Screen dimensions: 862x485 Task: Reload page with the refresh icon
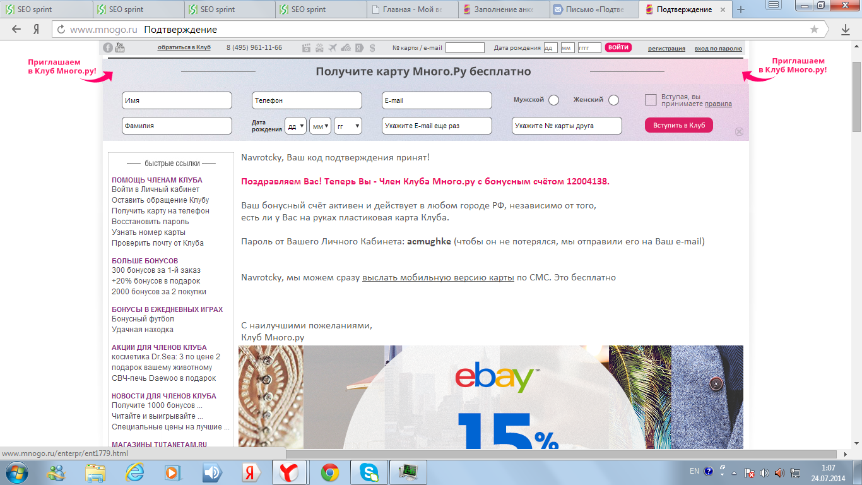pos(61,29)
